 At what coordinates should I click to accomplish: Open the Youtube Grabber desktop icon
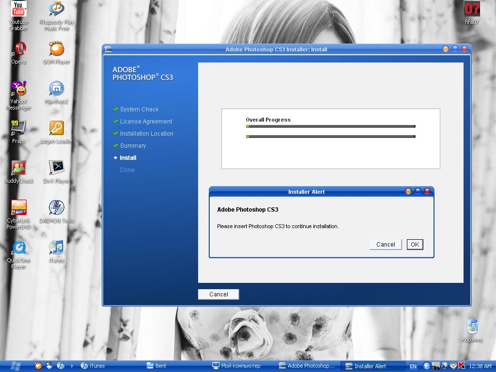[x=18, y=16]
